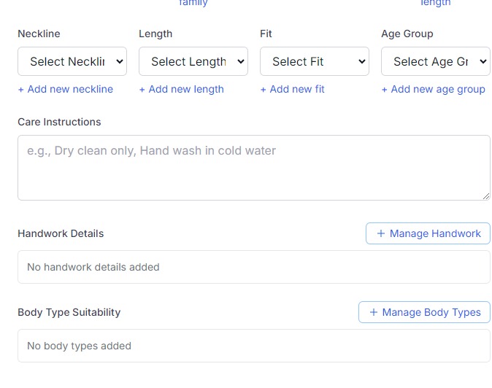Click the No handwork details added box
Image resolution: width=492 pixels, height=388 pixels.
pos(253,267)
